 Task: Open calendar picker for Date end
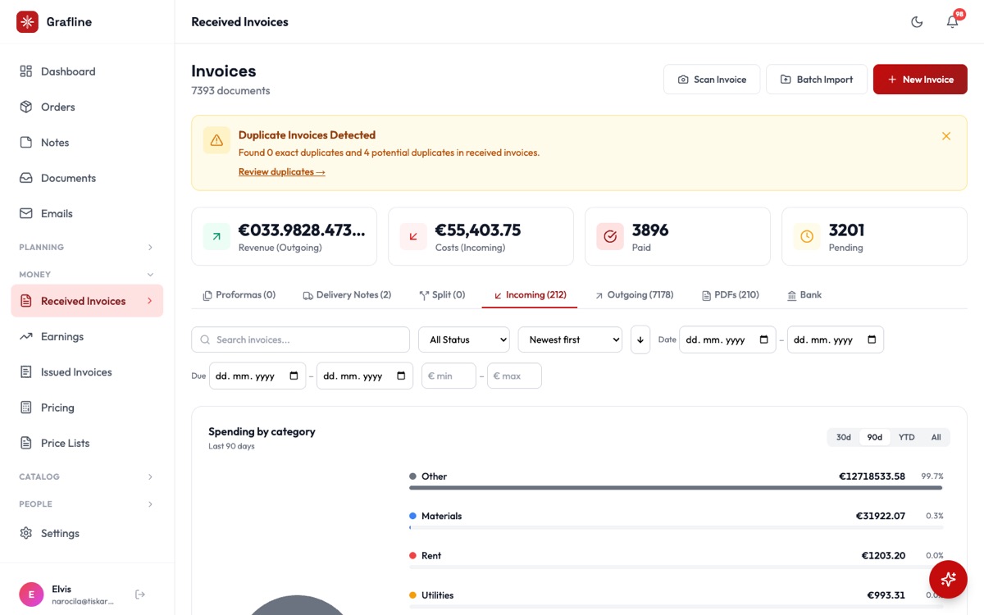(x=872, y=339)
